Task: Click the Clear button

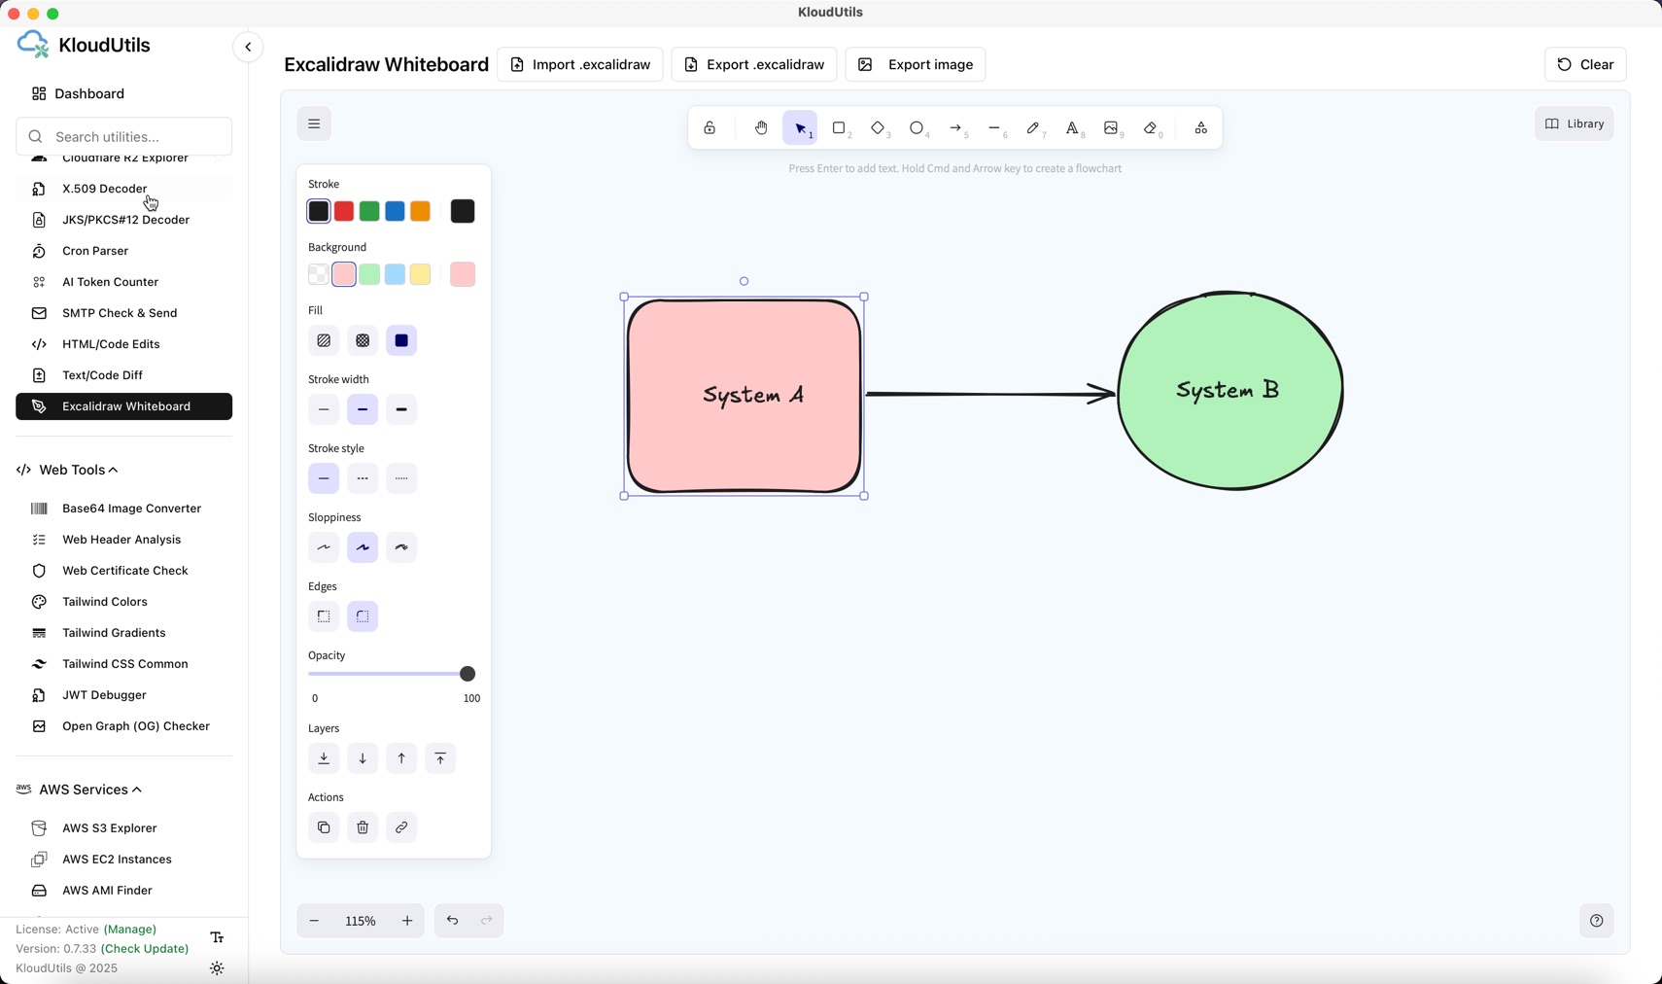Action: (1585, 64)
